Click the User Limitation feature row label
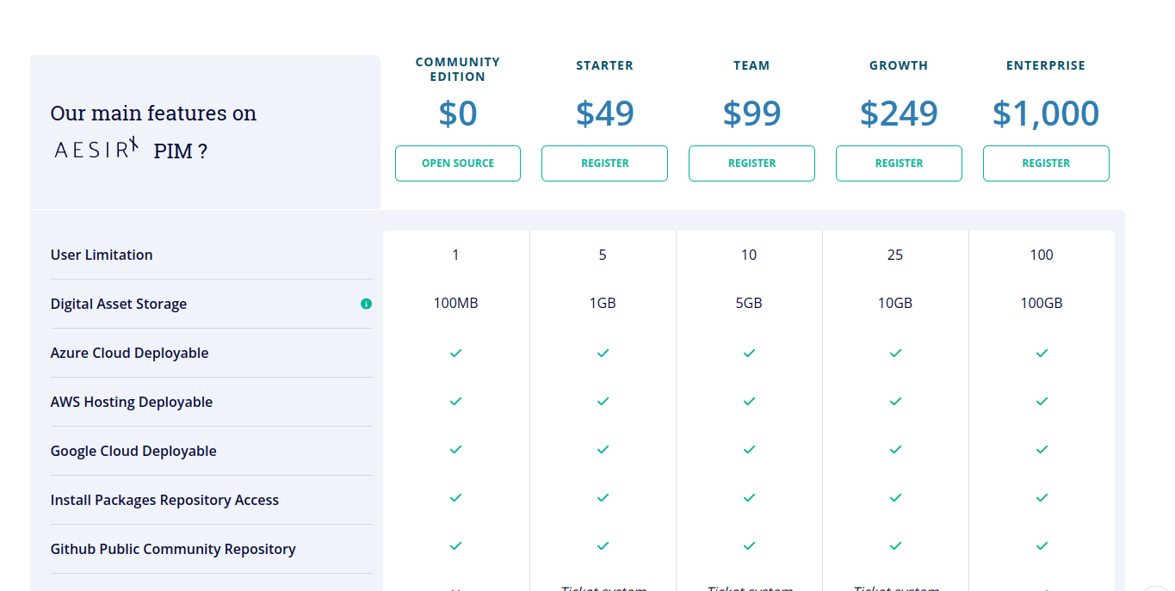This screenshot has width=1175, height=591. pyautogui.click(x=102, y=255)
